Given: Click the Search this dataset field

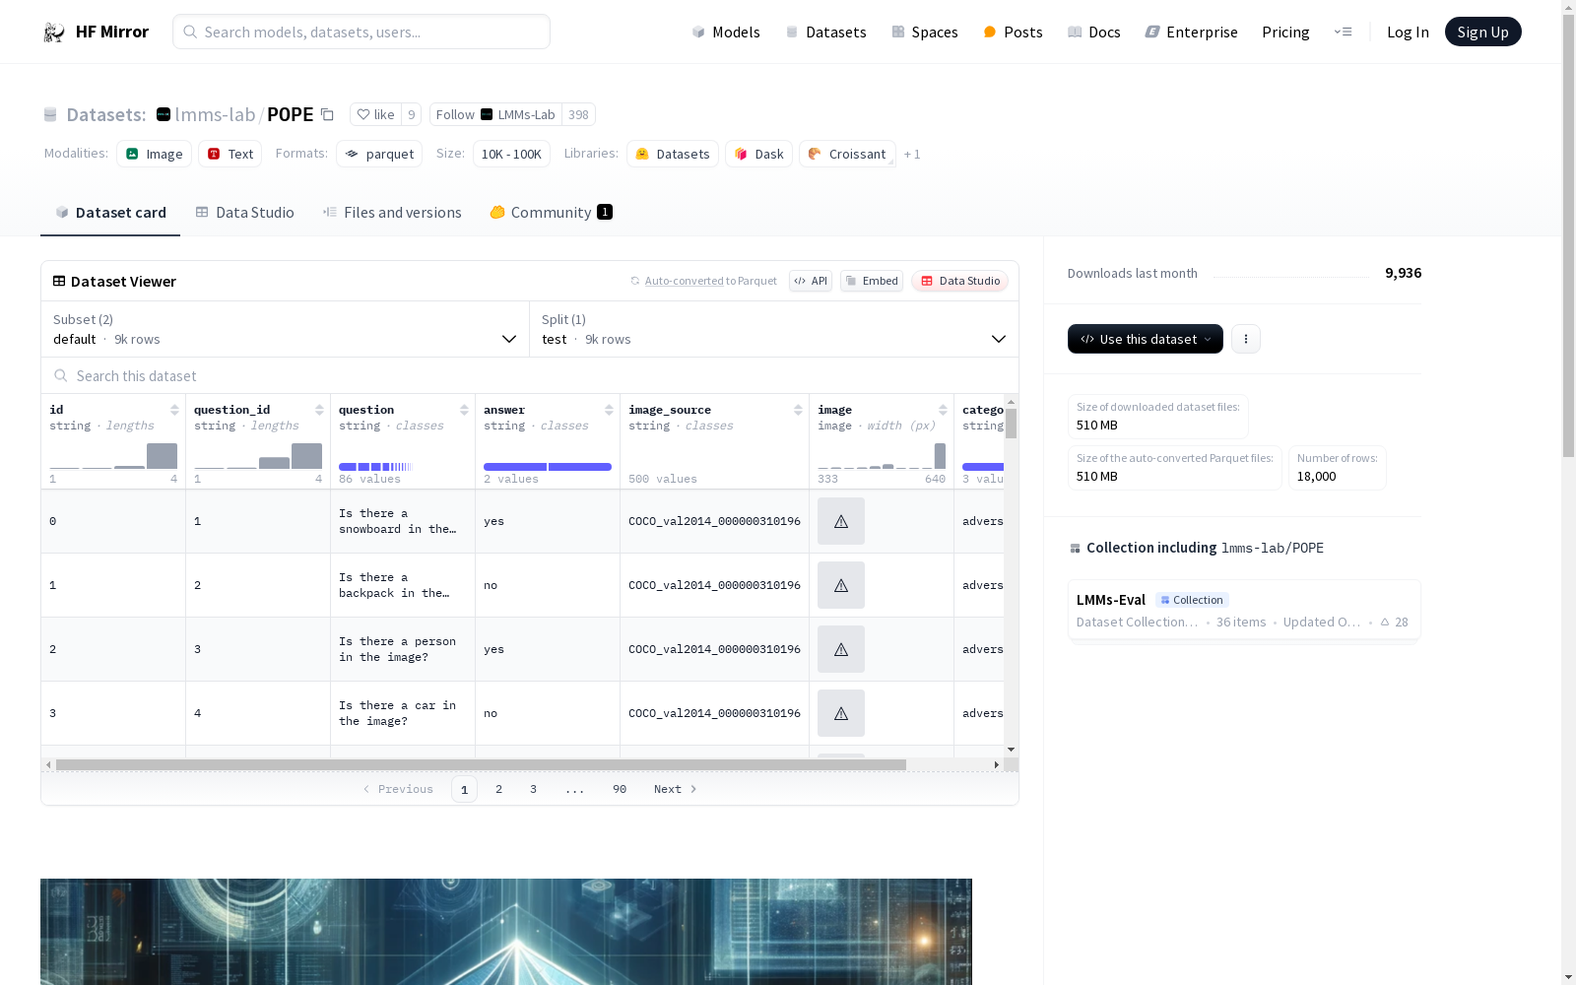Looking at the screenshot, I should click(530, 376).
